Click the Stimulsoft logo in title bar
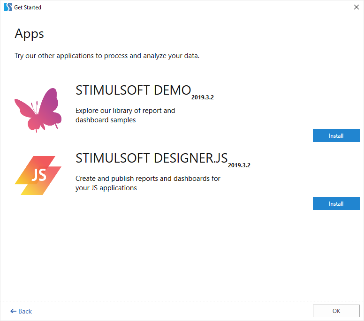This screenshot has height=321, width=364. pos(8,7)
